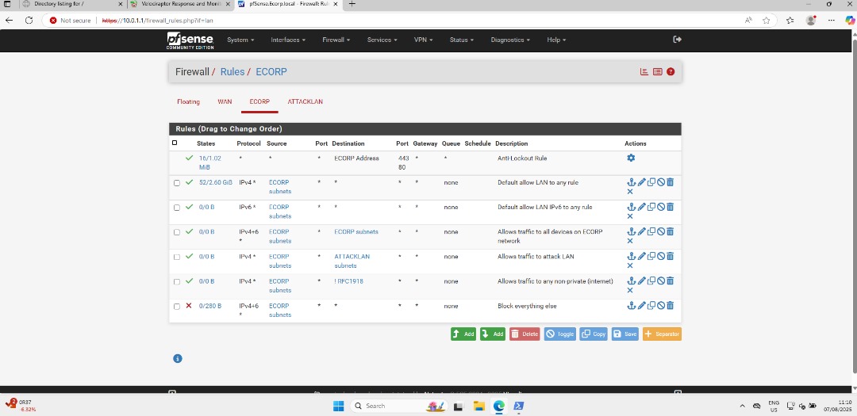This screenshot has width=857, height=416.
Task: Delete the ECORP network devices rule
Action: pyautogui.click(x=670, y=231)
